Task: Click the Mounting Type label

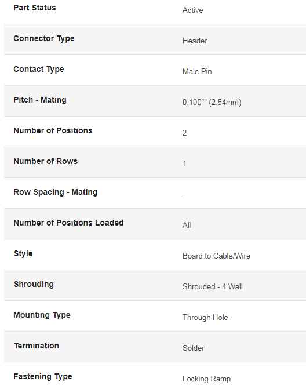Action: pyautogui.click(x=42, y=315)
